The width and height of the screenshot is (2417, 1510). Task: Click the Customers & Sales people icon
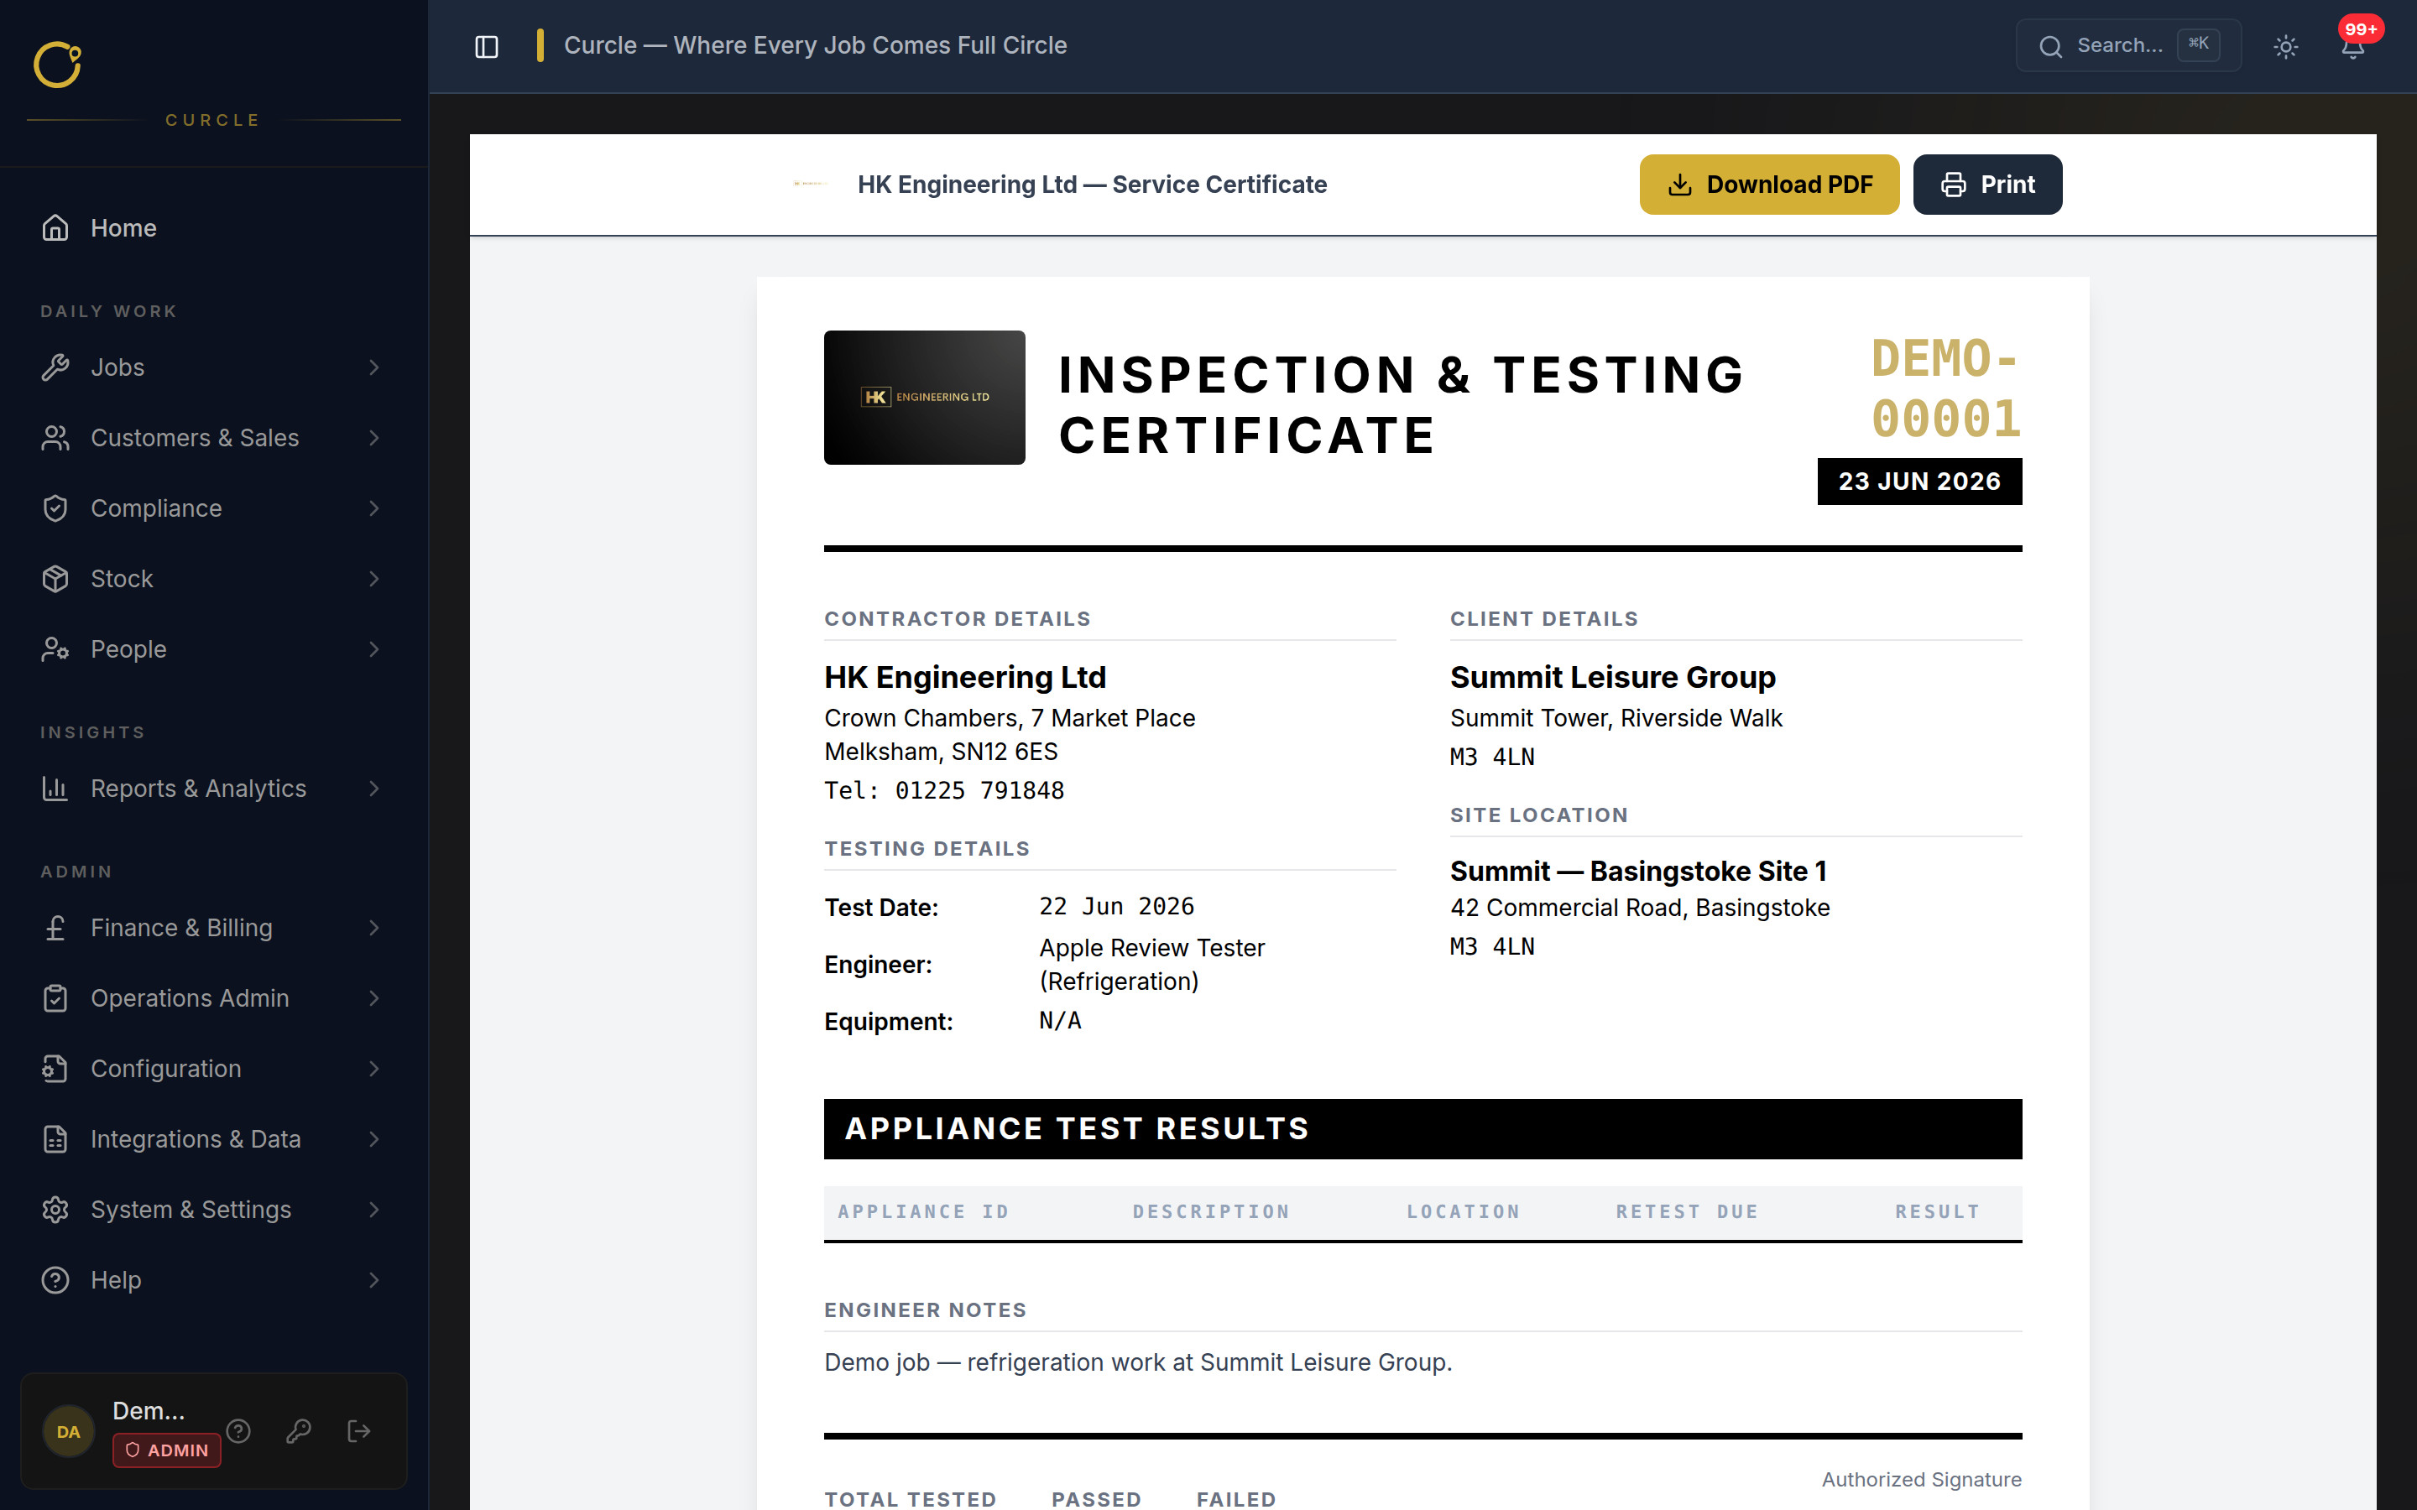pyautogui.click(x=55, y=437)
